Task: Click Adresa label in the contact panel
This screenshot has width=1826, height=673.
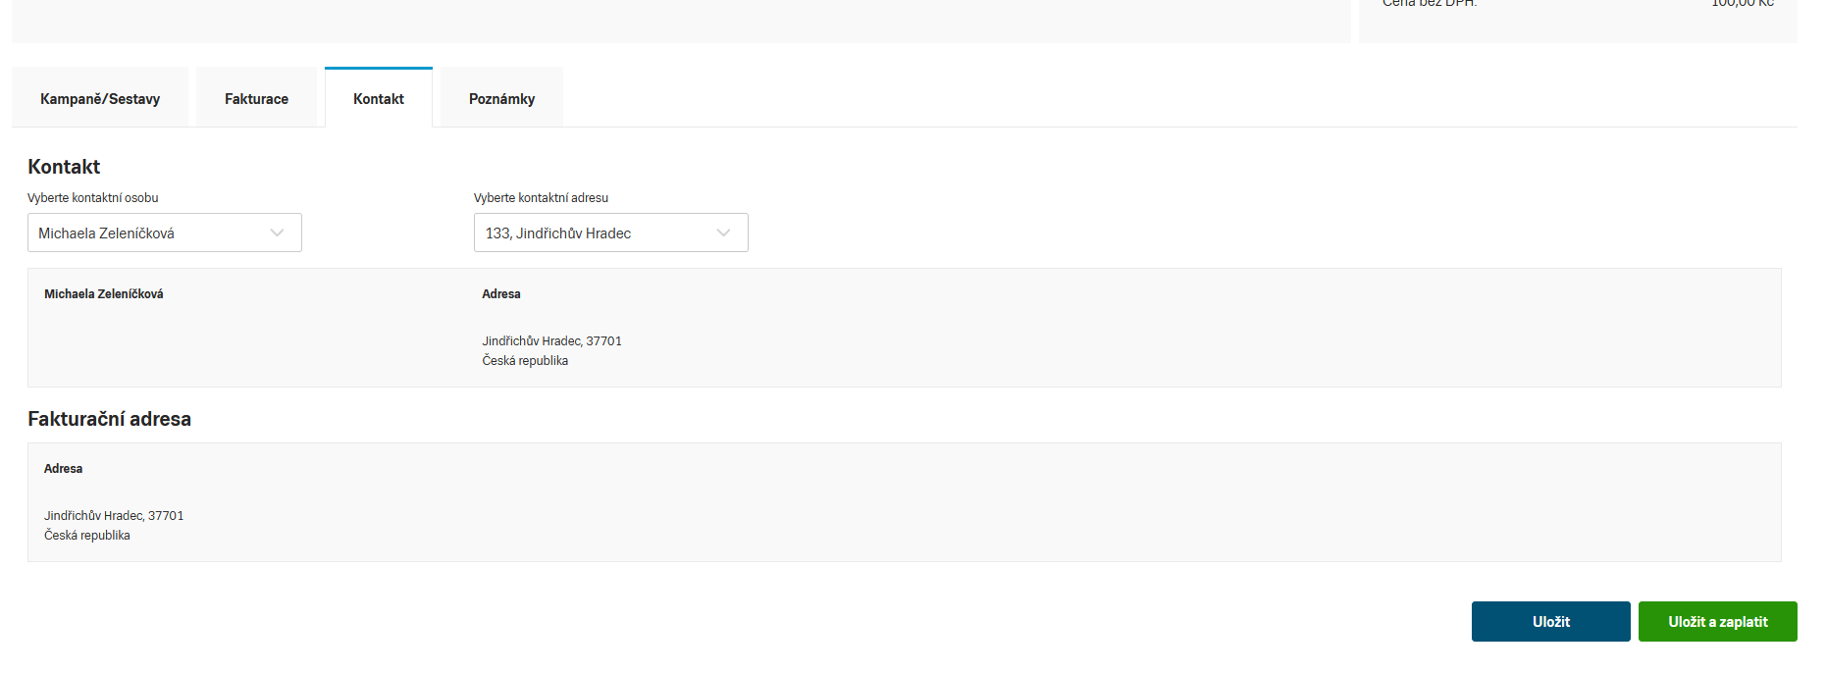Action: coord(501,294)
